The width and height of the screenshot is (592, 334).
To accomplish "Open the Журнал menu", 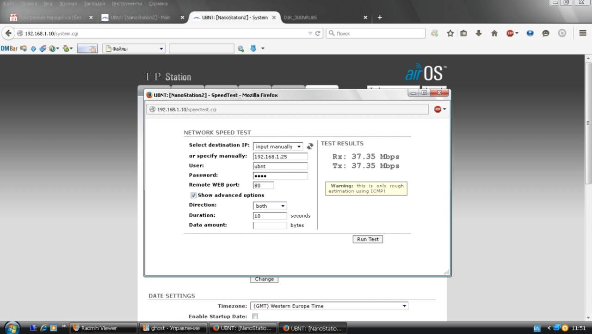I will 68,4.
